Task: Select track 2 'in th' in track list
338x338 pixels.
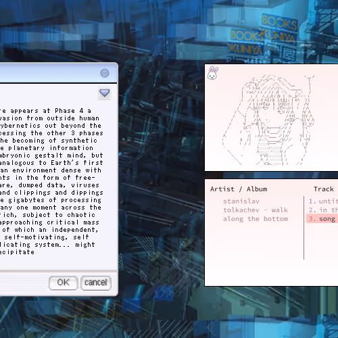Action: point(322,210)
